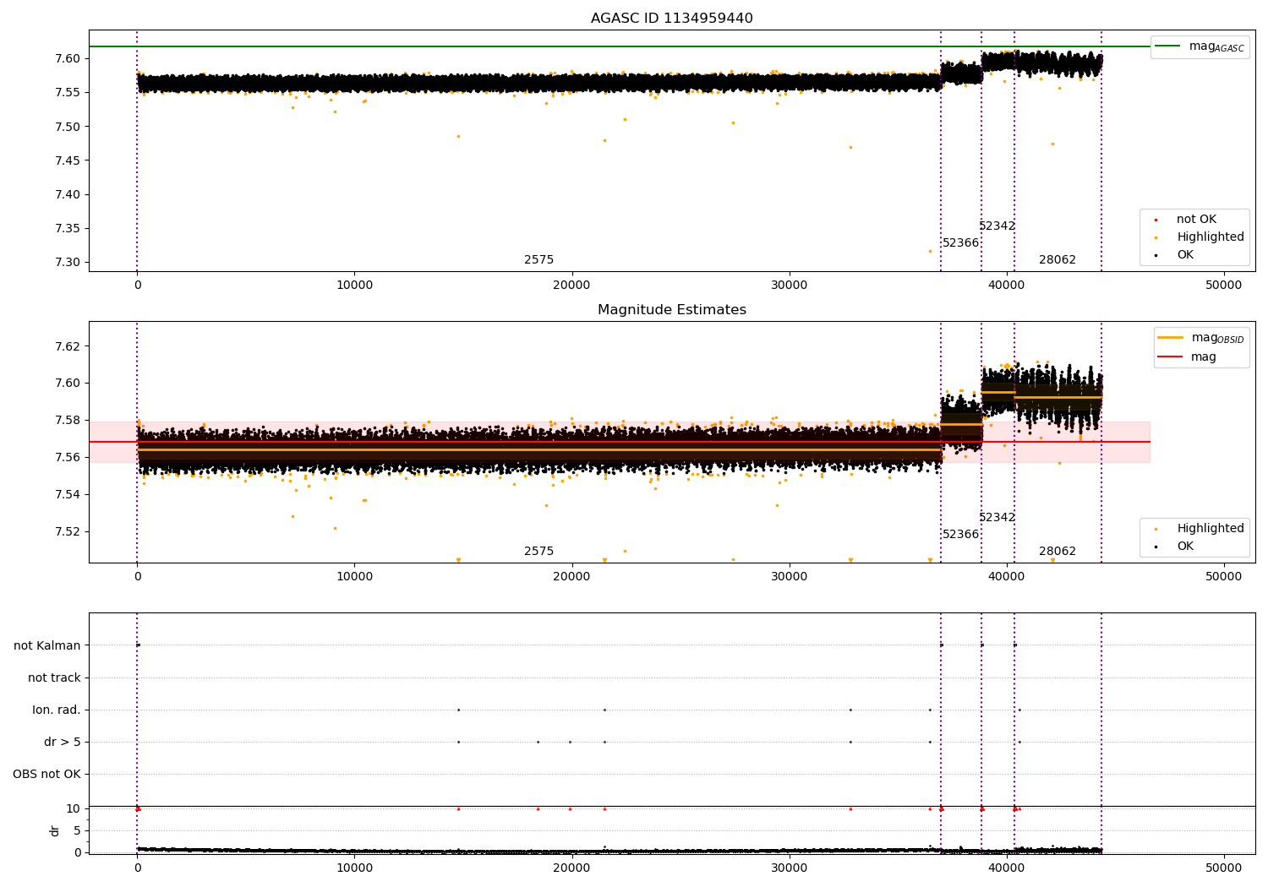Click the y-axis tick '7.58'

click(x=68, y=421)
